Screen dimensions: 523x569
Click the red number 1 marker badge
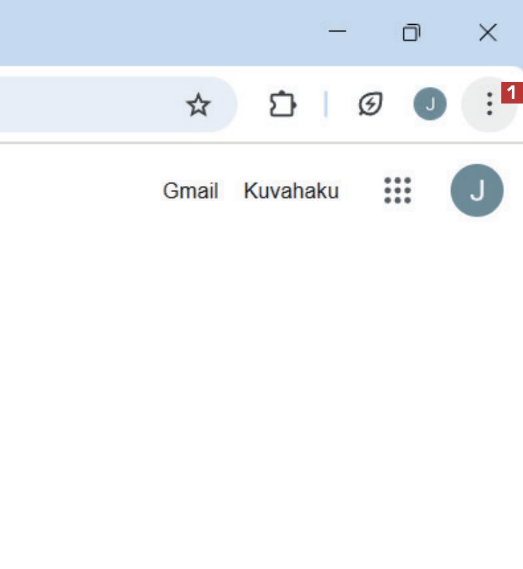click(512, 93)
